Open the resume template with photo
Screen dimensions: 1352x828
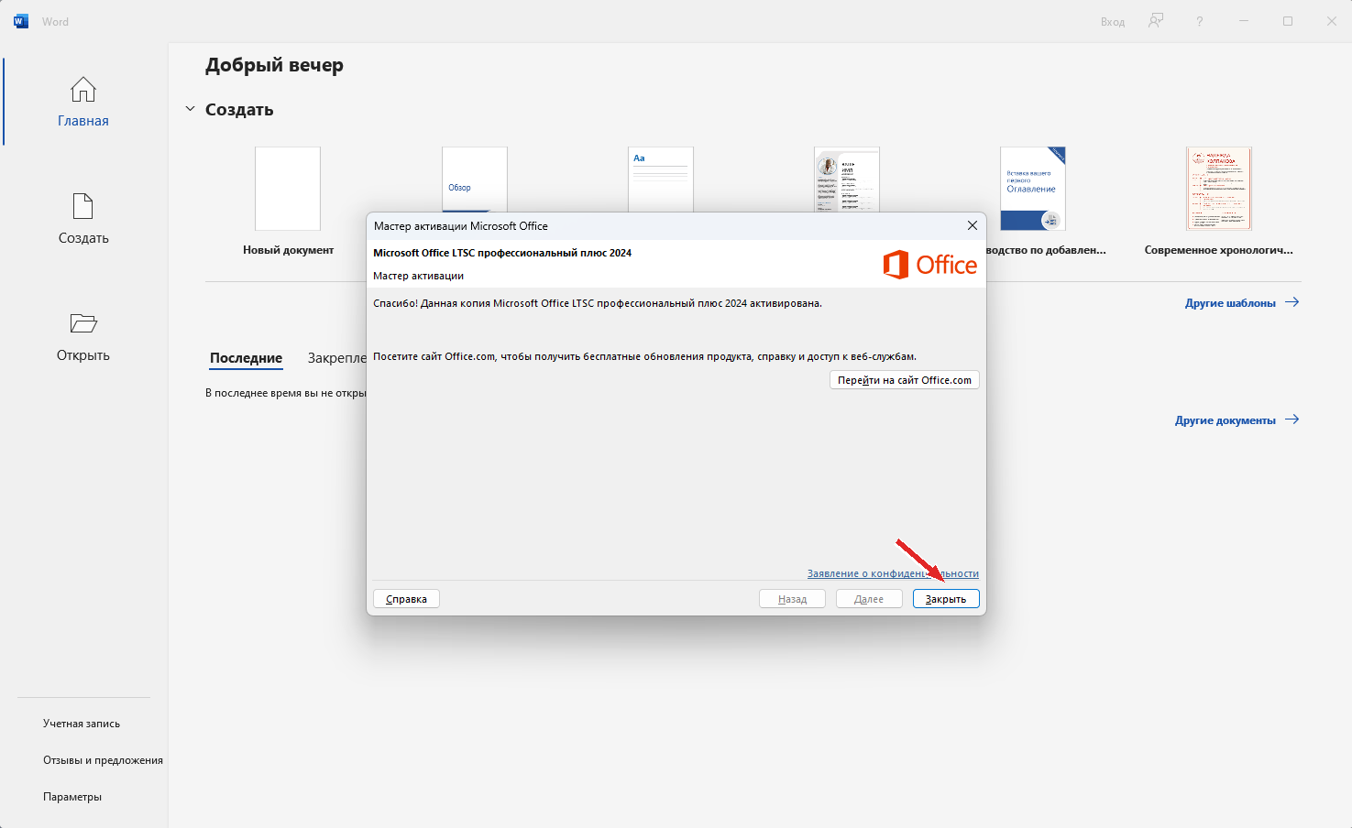tap(847, 180)
